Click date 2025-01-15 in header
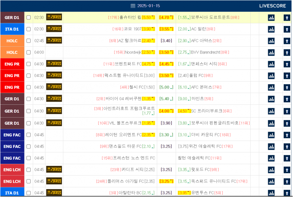 coord(149,6)
